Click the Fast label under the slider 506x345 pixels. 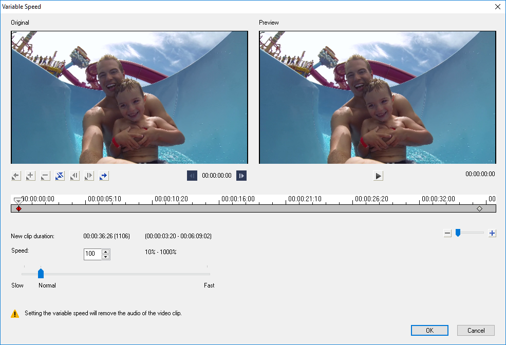[x=209, y=285]
